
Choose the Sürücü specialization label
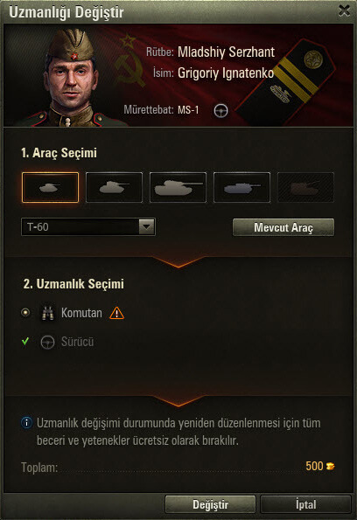point(77,342)
